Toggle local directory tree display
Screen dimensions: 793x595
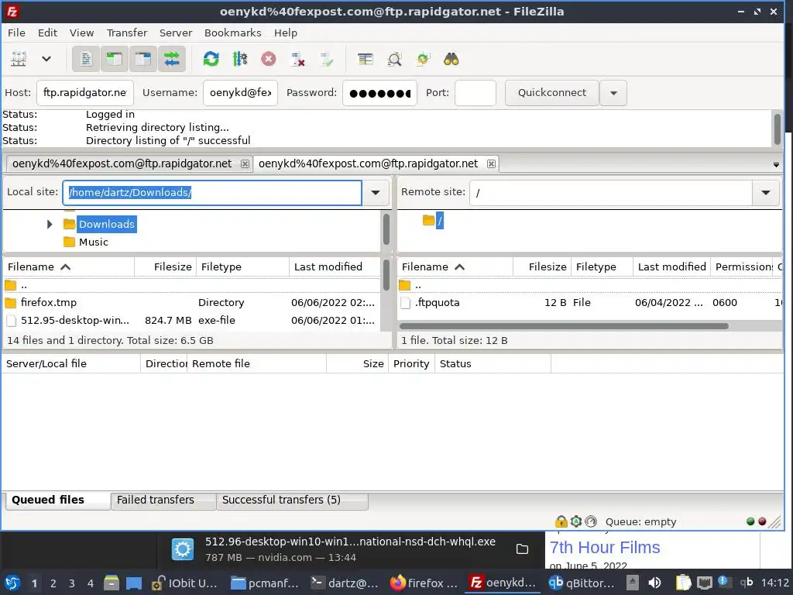[115, 59]
